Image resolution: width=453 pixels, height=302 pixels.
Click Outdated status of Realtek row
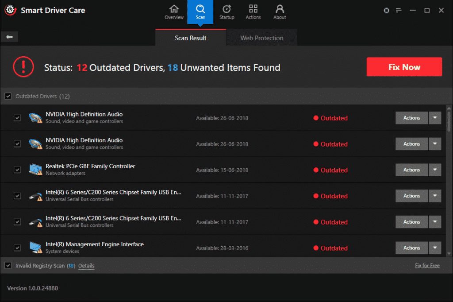click(330, 170)
